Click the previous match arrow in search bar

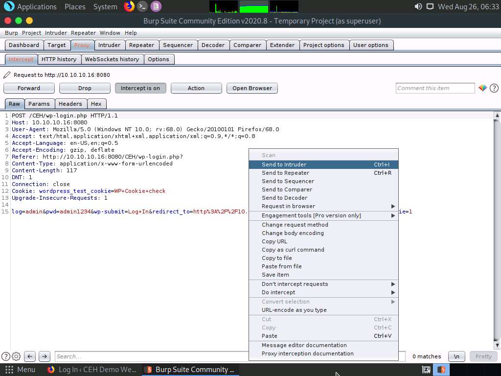coord(29,356)
